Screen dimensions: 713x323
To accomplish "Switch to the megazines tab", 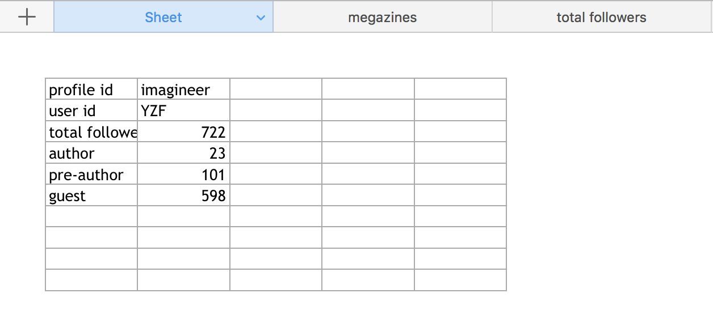I will [383, 17].
